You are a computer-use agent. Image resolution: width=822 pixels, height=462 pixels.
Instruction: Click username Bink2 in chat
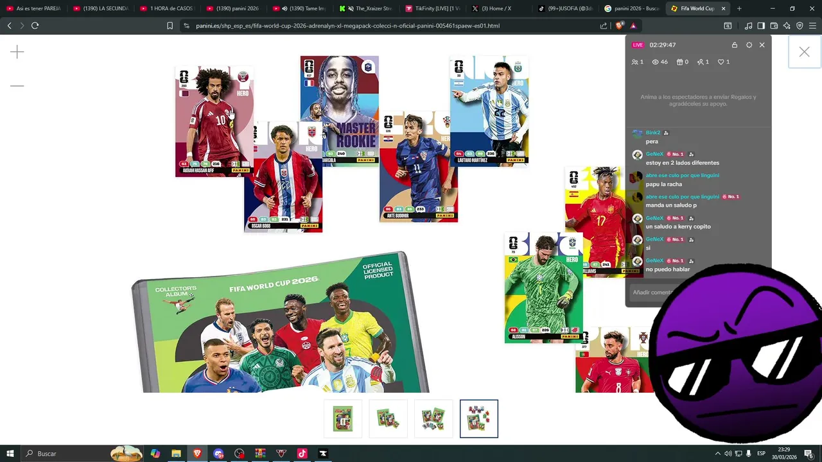[652, 133]
